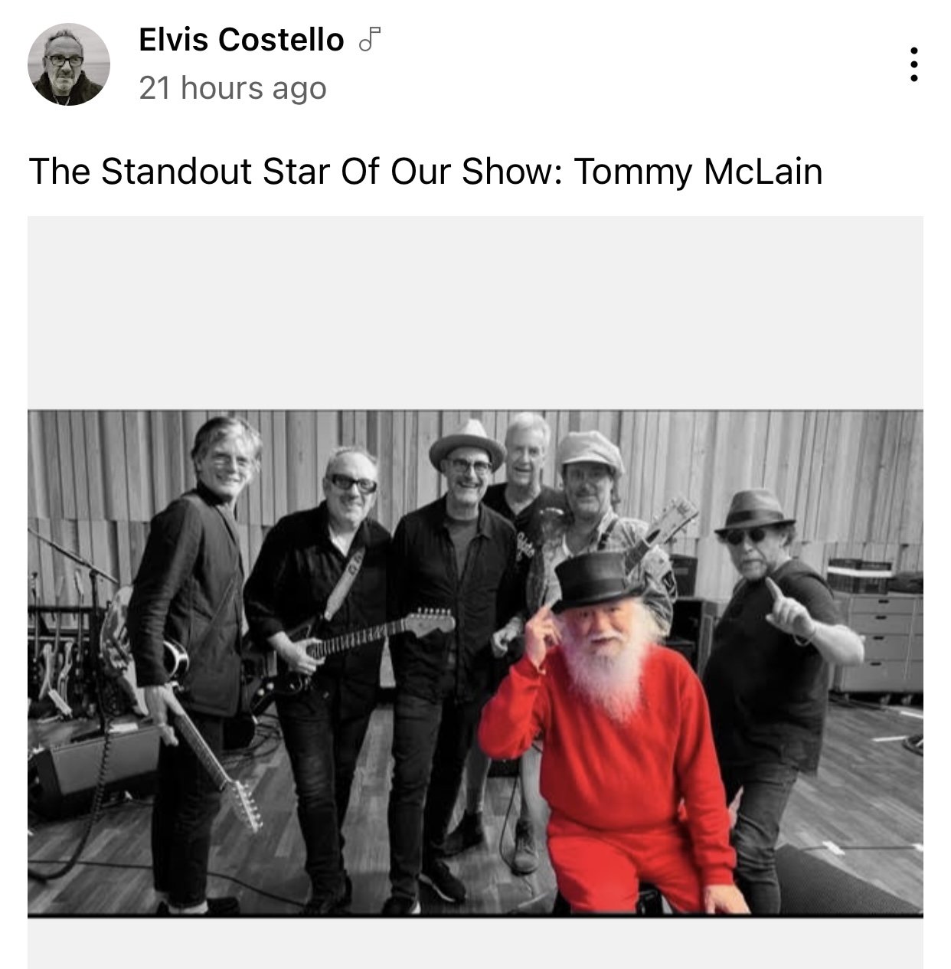The image size is (951, 969).
Task: Open Elvis Costello's profile avatar
Action: point(69,64)
